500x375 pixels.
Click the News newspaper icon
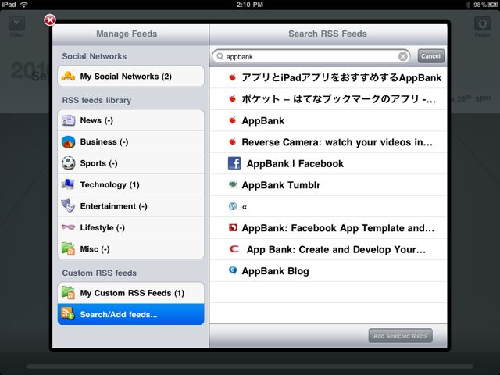coord(68,120)
